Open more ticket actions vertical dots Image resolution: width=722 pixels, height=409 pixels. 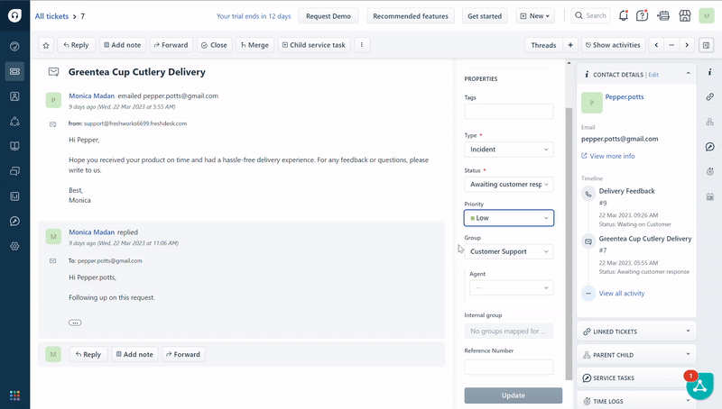tap(362, 45)
